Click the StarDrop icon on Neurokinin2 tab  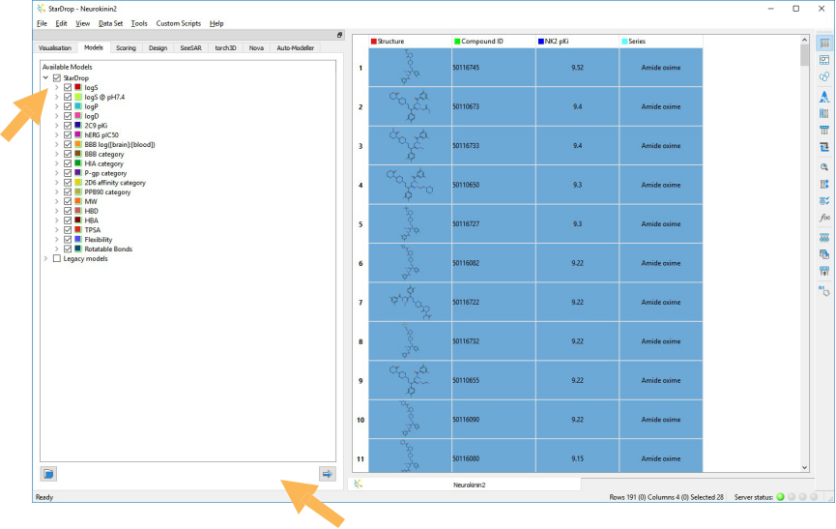(x=358, y=485)
